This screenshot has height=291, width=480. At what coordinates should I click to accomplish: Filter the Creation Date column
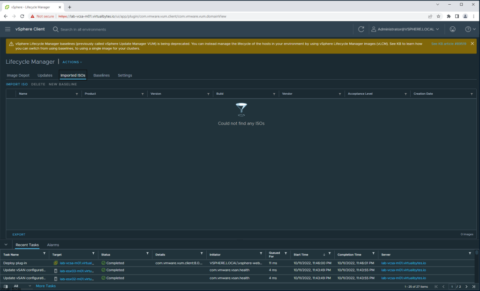(472, 94)
